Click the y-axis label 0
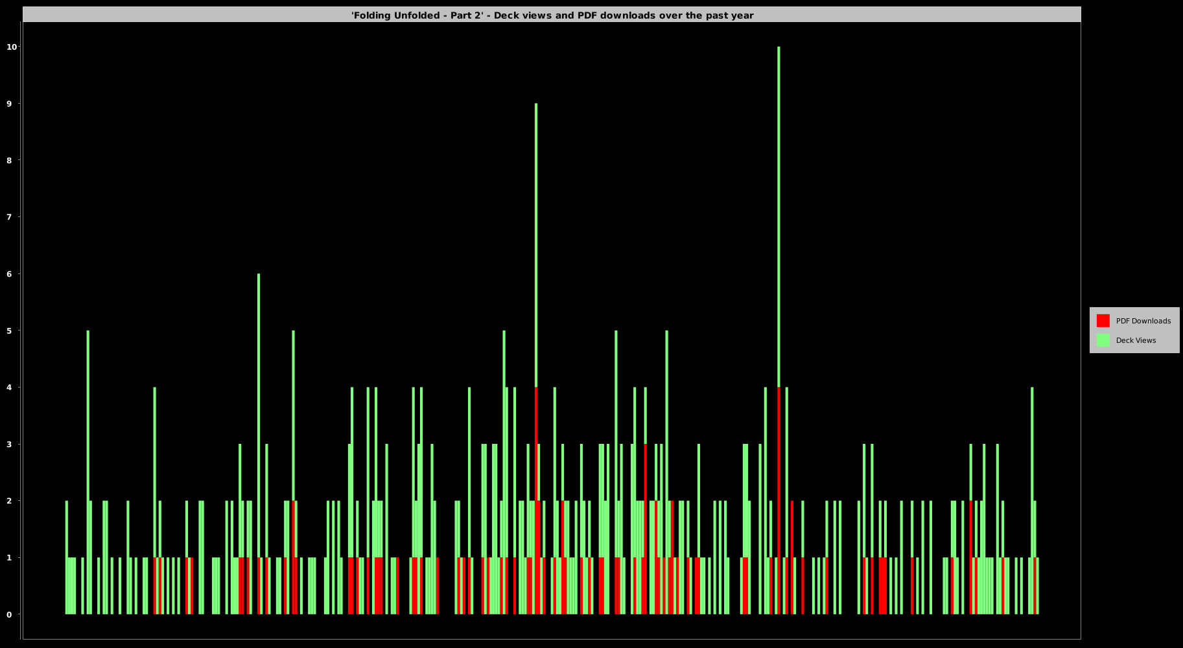1183x648 pixels. point(9,614)
